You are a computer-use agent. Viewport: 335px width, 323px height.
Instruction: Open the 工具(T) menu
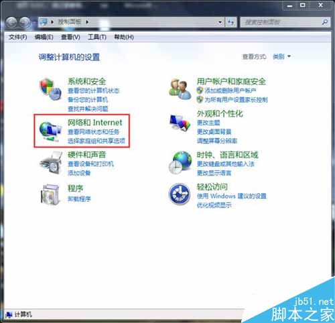pyautogui.click(x=97, y=37)
